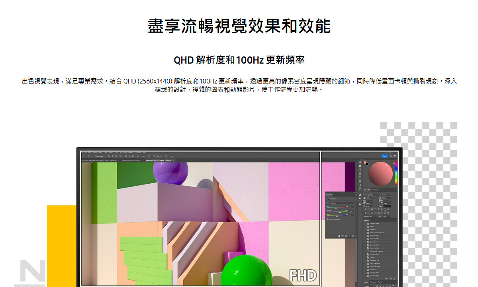Select the Bring To Front history state
This screenshot has width=478, height=287.
point(374,273)
